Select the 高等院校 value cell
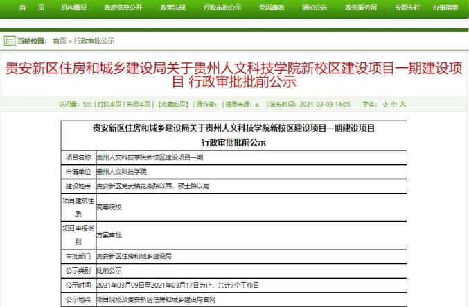 [x=251, y=207]
